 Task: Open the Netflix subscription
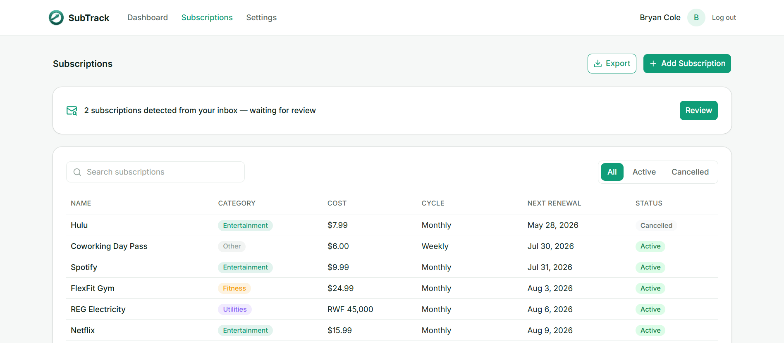pos(392,331)
